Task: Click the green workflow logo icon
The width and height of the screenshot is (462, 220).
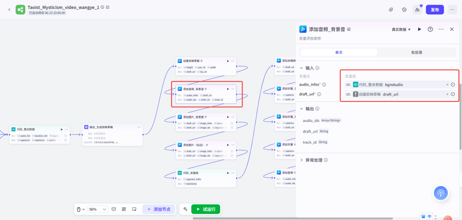Action: (21, 10)
